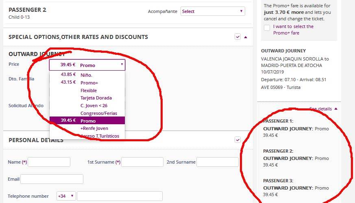
Task: Select the Flexible fare option
Action: [88, 90]
